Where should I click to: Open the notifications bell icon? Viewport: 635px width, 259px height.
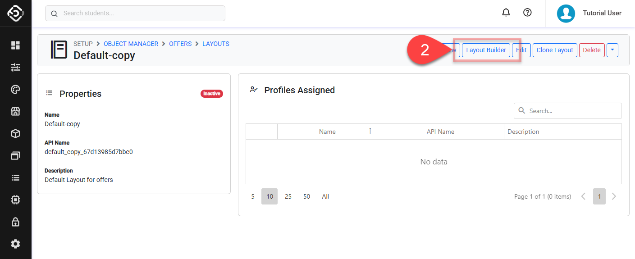[x=506, y=13]
